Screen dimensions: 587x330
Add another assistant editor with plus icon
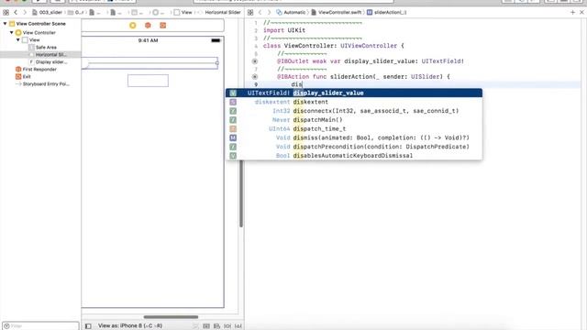572,12
